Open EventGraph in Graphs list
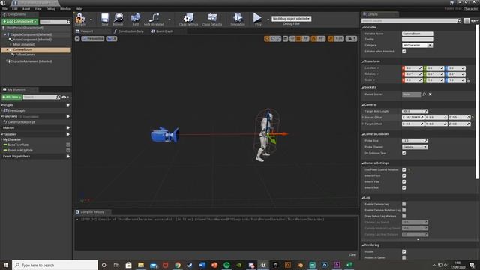The width and height of the screenshot is (480, 270). pyautogui.click(x=16, y=110)
